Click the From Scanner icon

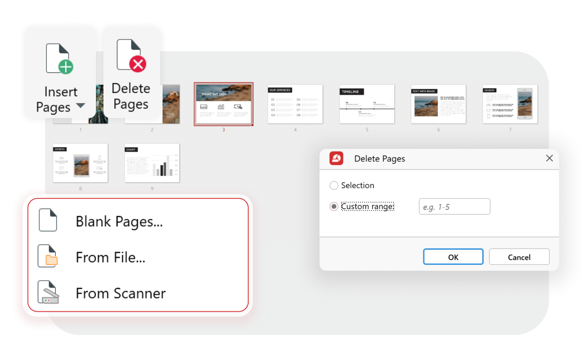click(x=48, y=292)
